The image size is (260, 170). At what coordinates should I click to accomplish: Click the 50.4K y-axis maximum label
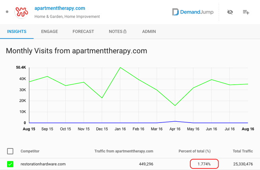coord(21,67)
